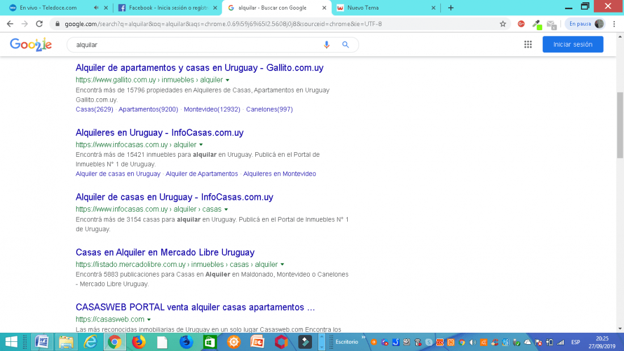Image resolution: width=624 pixels, height=351 pixels.
Task: Expand the gallito.com.uy result URL dropdown
Action: [x=227, y=80]
